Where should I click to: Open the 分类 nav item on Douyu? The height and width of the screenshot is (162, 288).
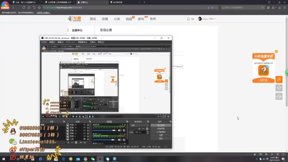117,19
